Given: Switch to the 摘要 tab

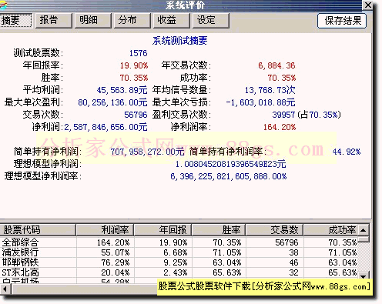Looking at the screenshot, I should (15, 21).
